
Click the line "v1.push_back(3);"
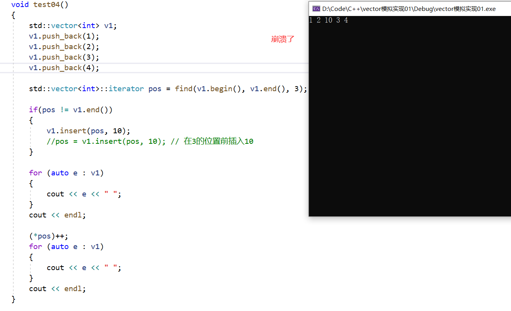[x=64, y=57]
